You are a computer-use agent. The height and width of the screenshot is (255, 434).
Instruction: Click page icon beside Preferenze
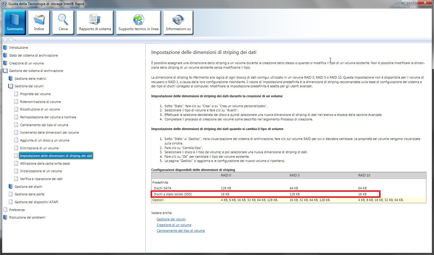tap(5, 210)
